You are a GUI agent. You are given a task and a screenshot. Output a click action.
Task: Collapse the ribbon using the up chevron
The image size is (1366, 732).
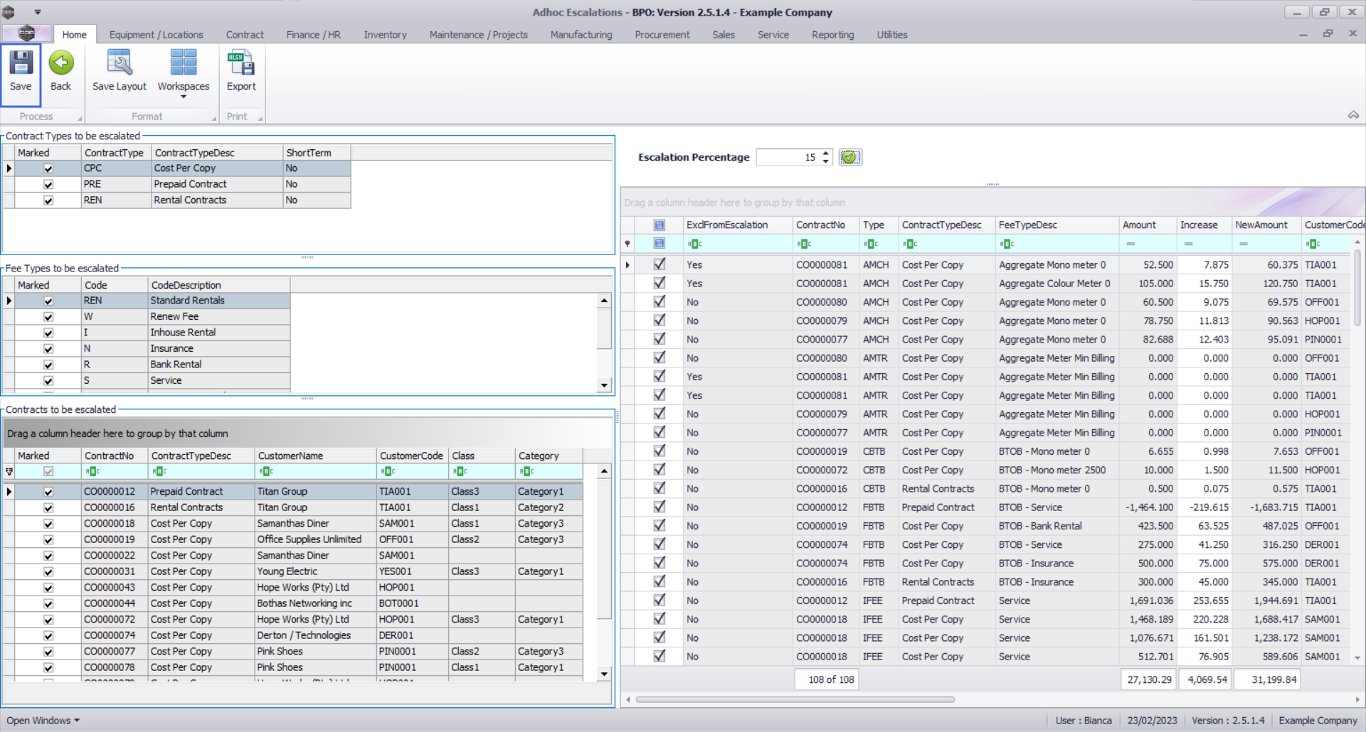[x=1352, y=115]
